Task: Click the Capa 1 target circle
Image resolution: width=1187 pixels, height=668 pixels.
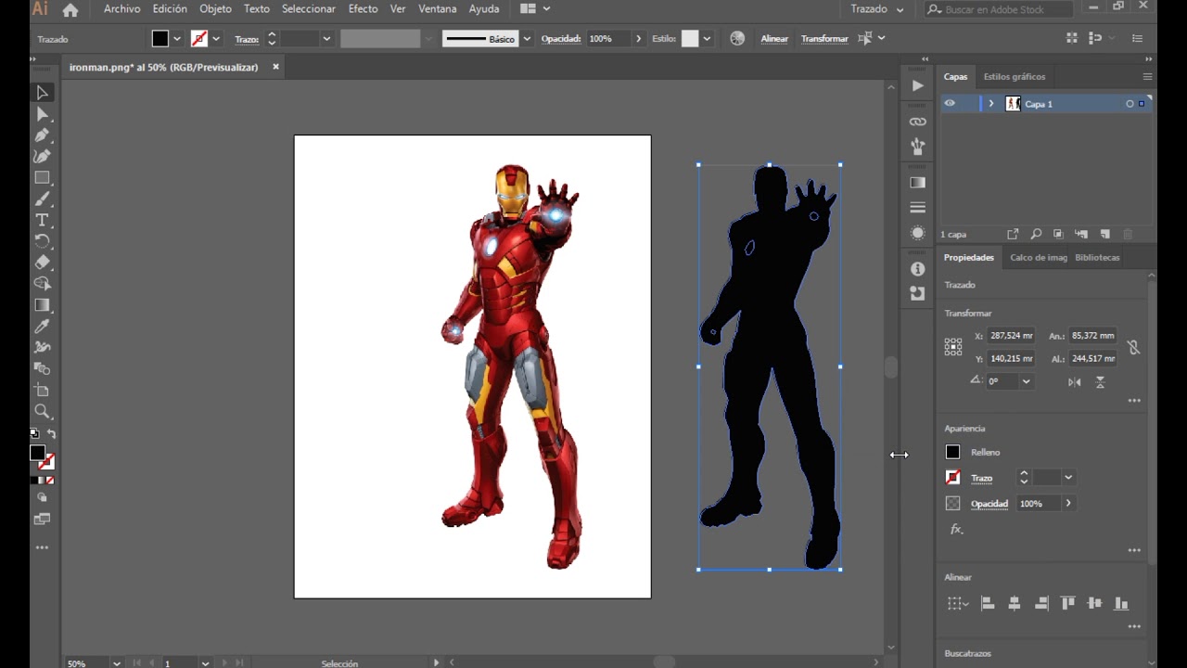Action: [1130, 104]
